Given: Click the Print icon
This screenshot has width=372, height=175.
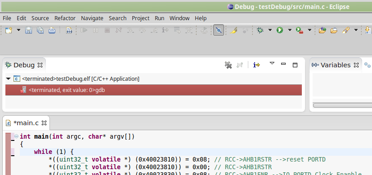Looking at the screenshot, I should [52, 31].
